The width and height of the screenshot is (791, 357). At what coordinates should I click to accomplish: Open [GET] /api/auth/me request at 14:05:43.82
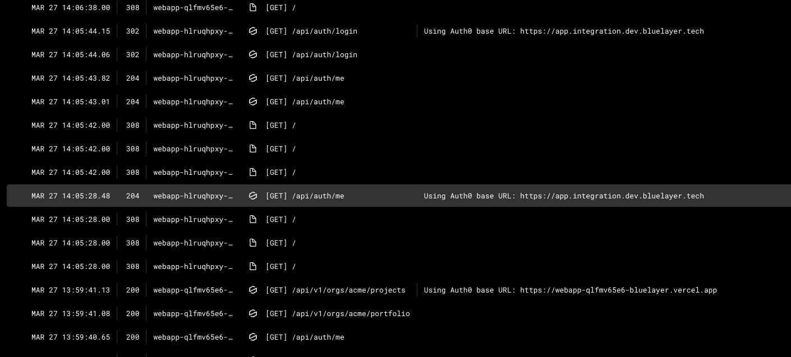305,78
